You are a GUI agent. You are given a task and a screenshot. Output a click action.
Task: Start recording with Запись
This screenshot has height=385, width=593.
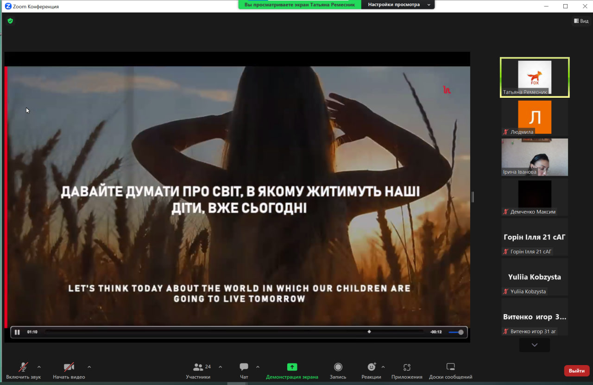[338, 371]
